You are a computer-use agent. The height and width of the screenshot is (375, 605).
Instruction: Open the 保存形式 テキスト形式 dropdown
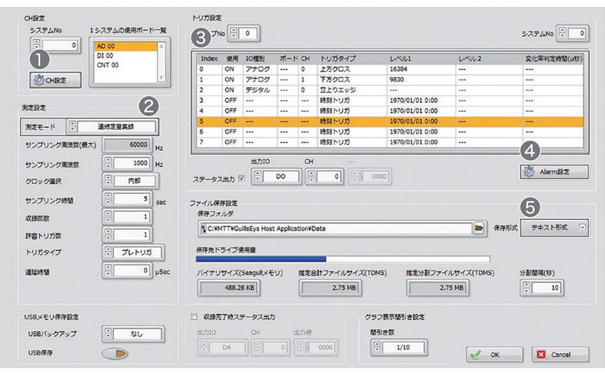click(554, 228)
